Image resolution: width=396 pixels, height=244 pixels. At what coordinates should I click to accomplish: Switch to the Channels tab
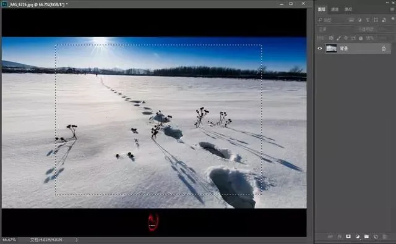(335, 9)
